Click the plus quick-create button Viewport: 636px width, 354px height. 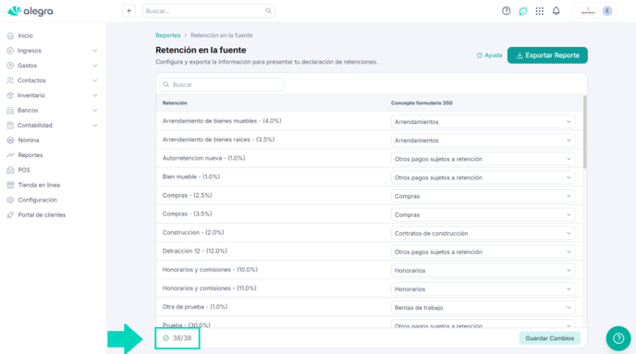pyautogui.click(x=129, y=11)
